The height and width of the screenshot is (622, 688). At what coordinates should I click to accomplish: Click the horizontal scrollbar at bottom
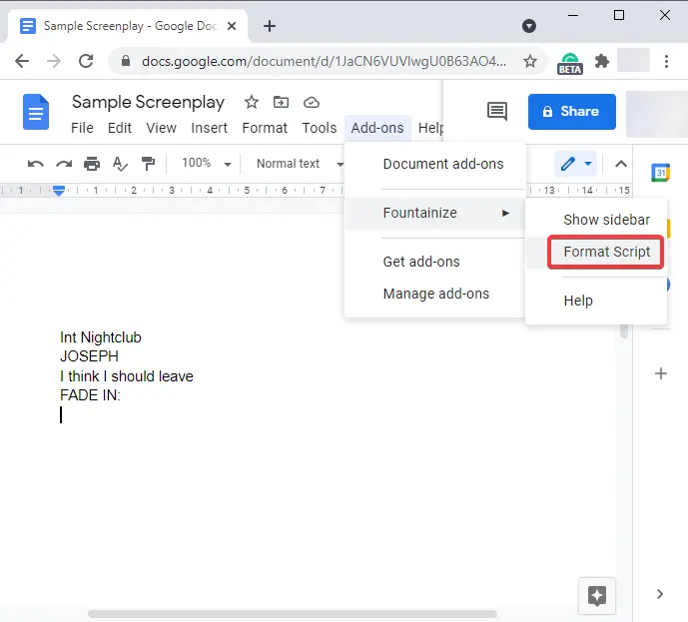click(x=293, y=614)
